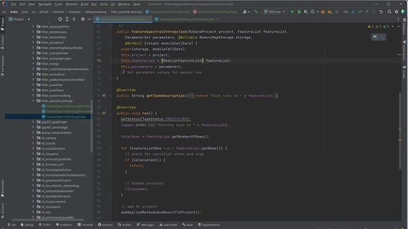Expand the filter_isotopefinder folder
The image size is (408, 229).
(x=33, y=53)
